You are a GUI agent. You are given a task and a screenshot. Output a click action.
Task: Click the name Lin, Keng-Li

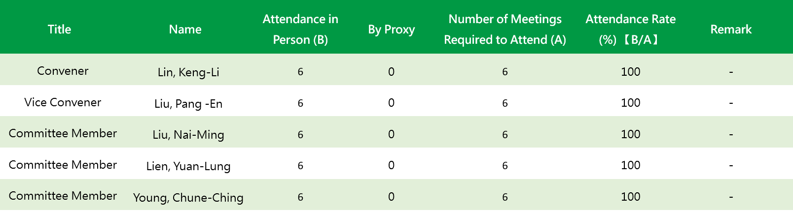click(188, 72)
